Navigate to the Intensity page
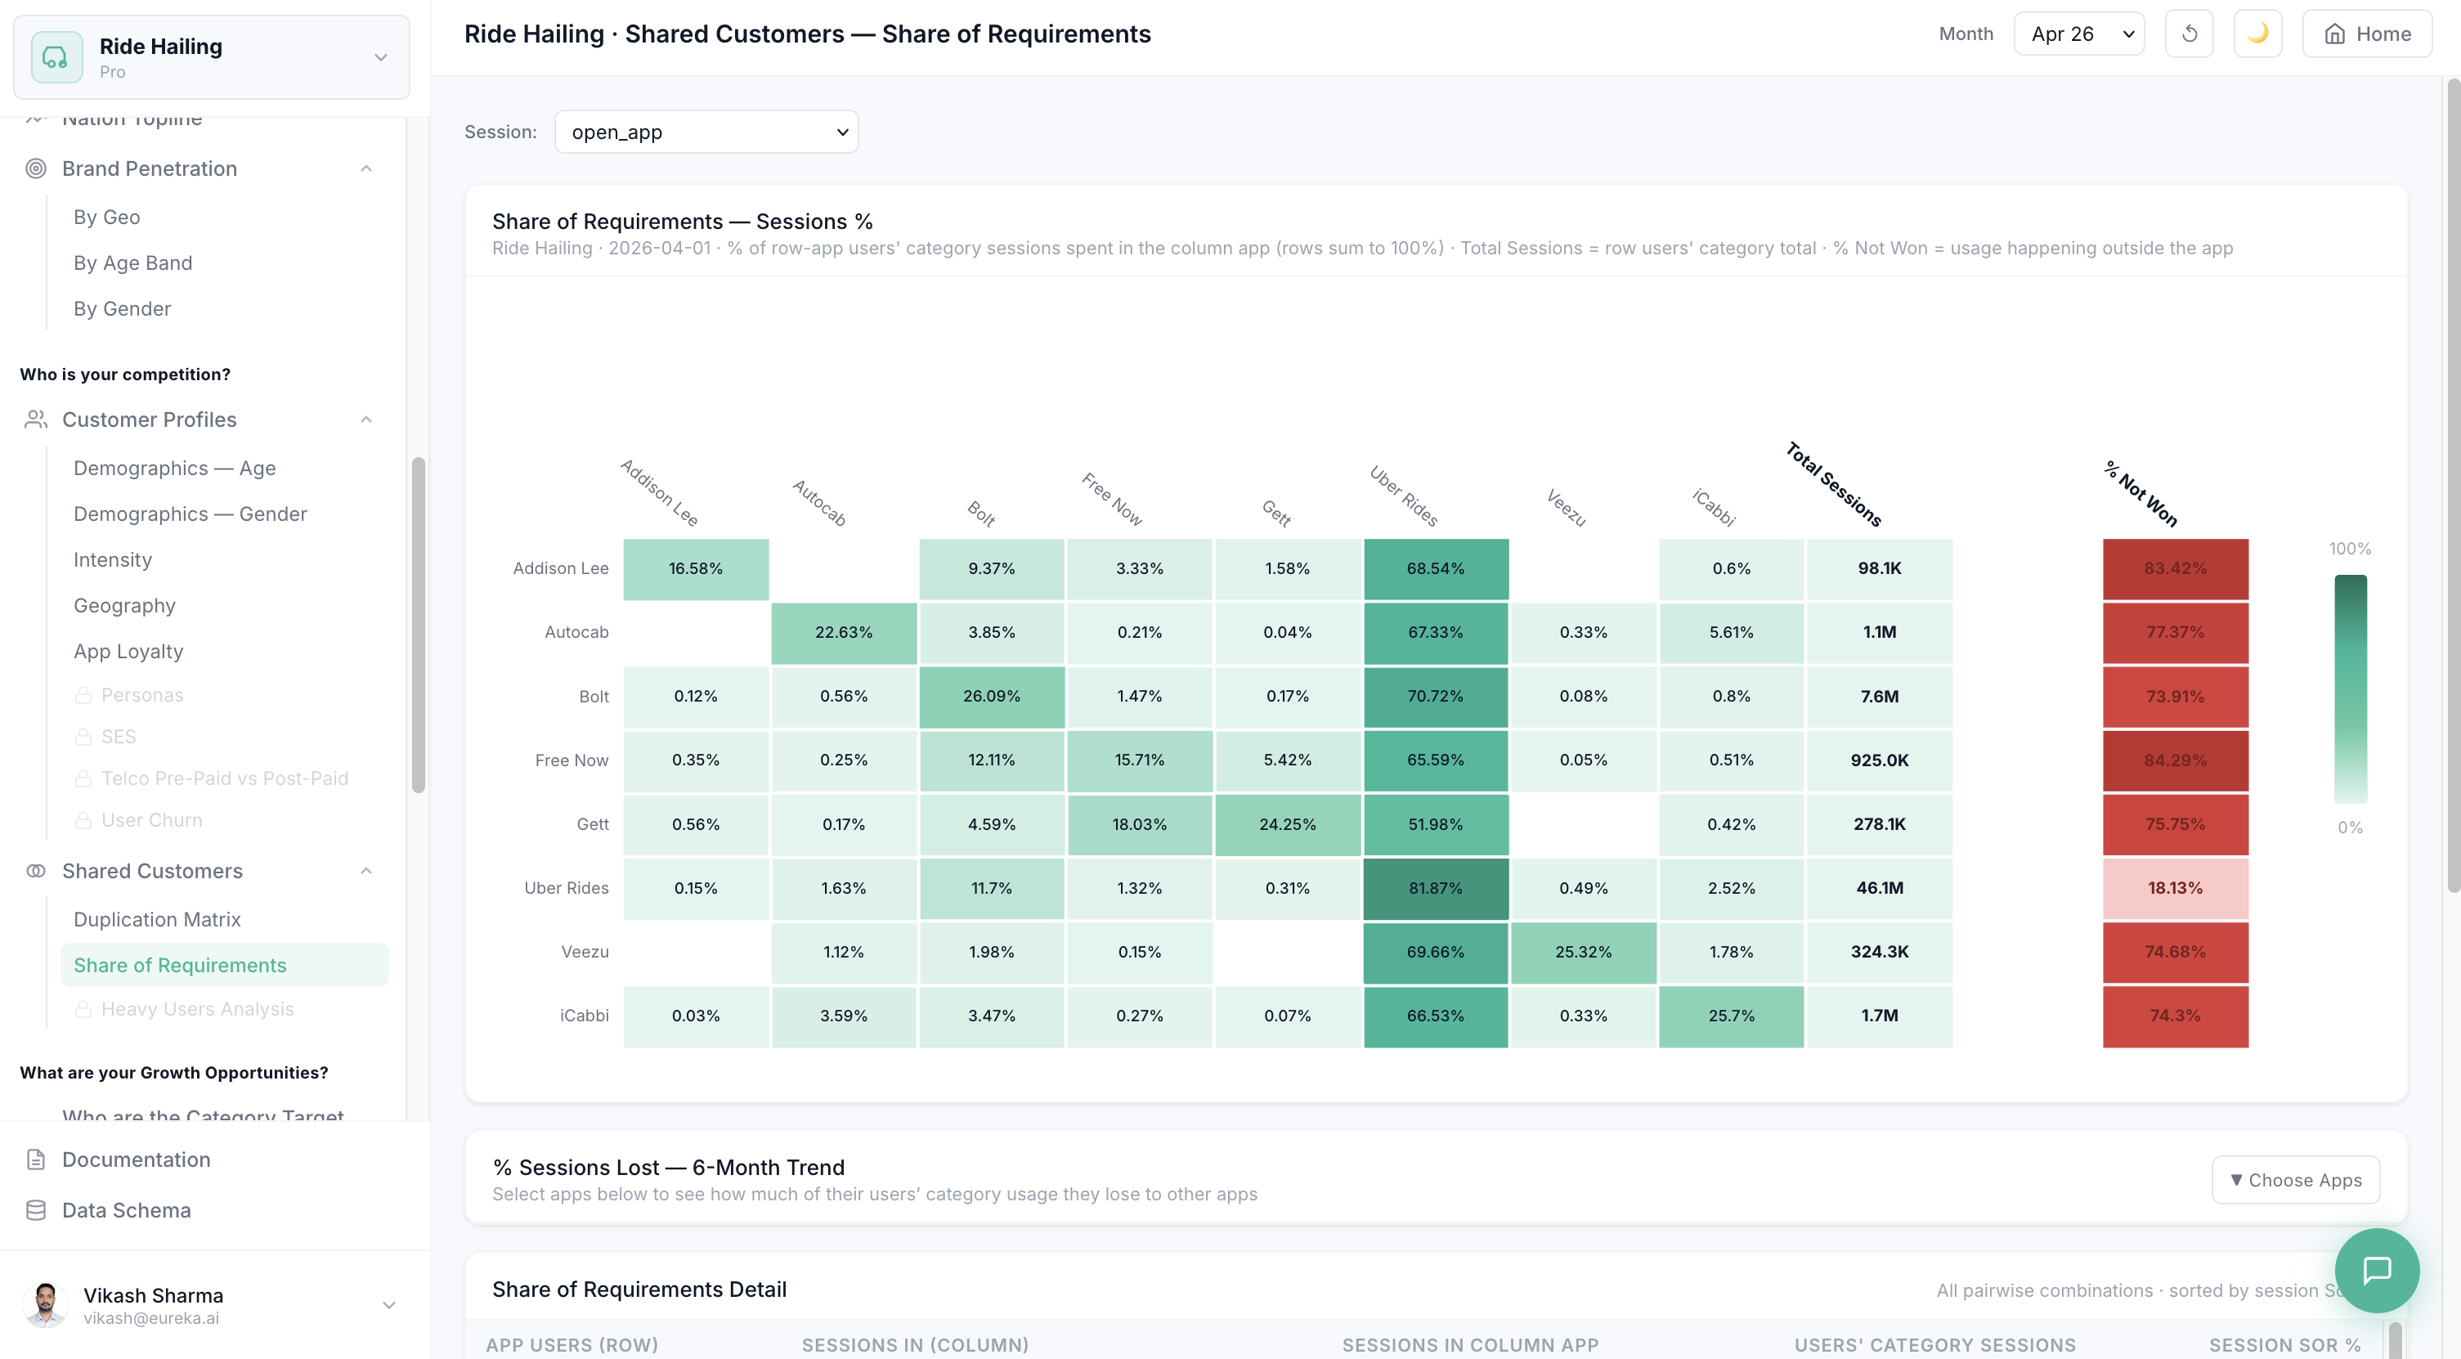 pos(113,560)
